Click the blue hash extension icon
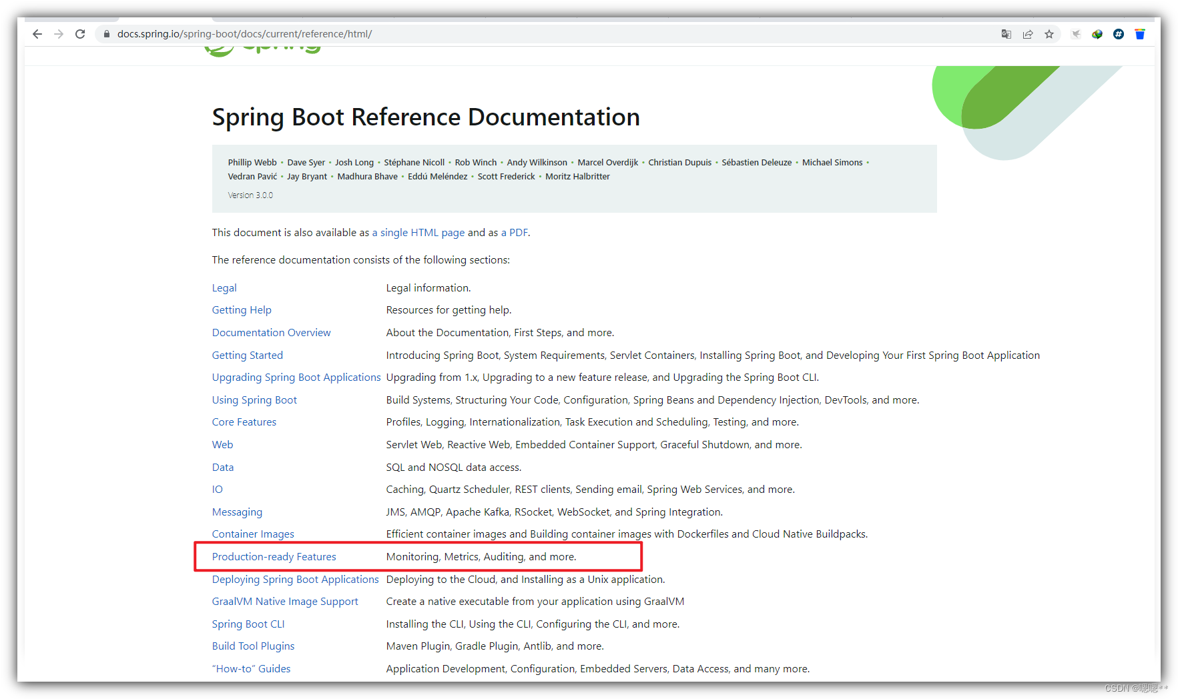The image size is (1178, 699). click(x=1119, y=34)
